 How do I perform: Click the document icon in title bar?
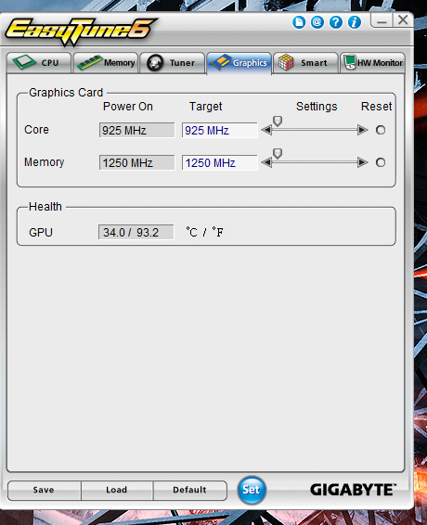[299, 22]
